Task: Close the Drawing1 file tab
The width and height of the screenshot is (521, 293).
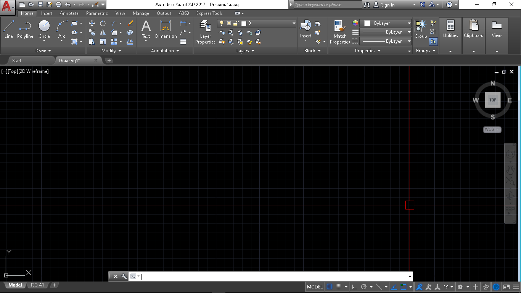Action: pos(96,60)
